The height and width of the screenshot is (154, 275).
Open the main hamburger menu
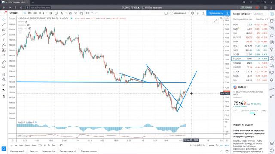(x=3, y=13)
